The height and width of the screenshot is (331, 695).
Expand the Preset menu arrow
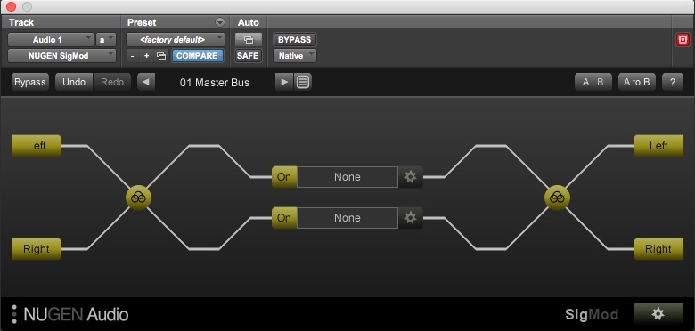(x=220, y=22)
